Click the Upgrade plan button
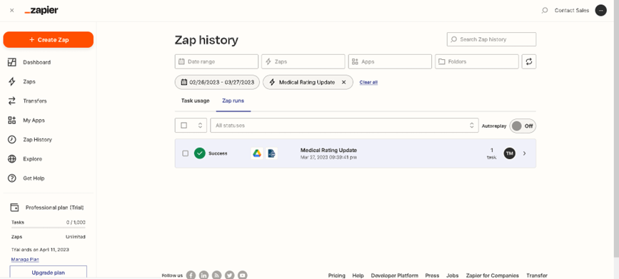619x279 pixels. [x=48, y=273]
